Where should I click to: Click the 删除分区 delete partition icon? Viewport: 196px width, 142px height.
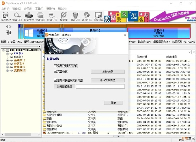click(x=75, y=17)
